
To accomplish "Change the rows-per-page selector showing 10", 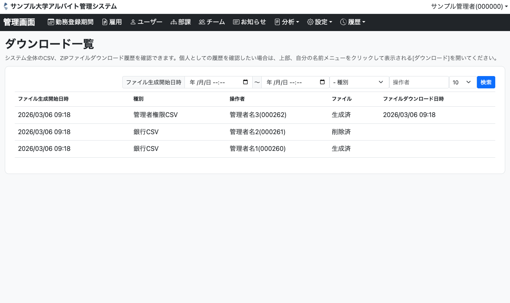I will 462,82.
